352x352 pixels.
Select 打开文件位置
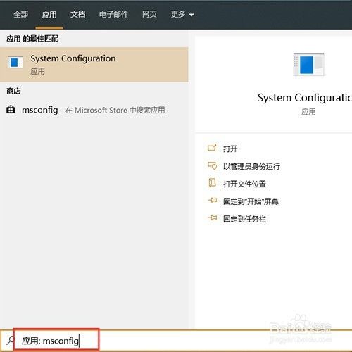244,184
